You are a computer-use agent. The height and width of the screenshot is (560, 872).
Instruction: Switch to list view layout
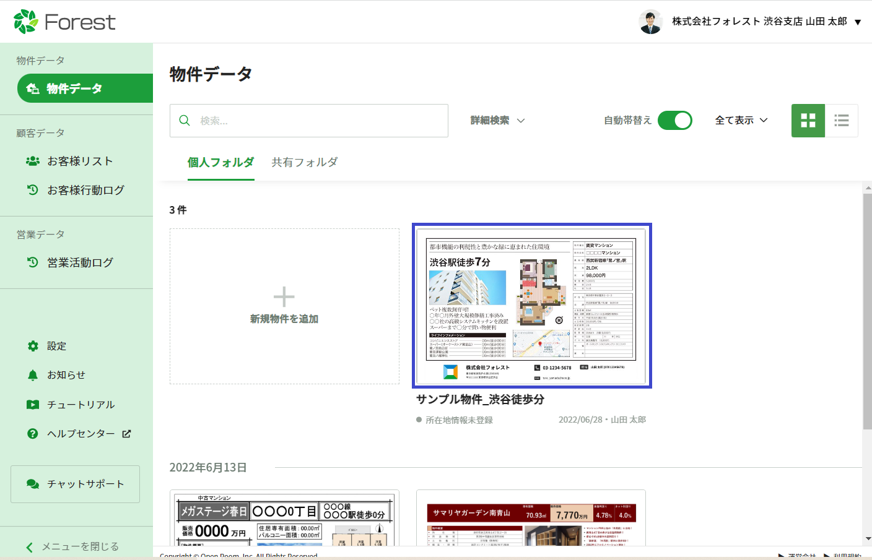pos(841,121)
